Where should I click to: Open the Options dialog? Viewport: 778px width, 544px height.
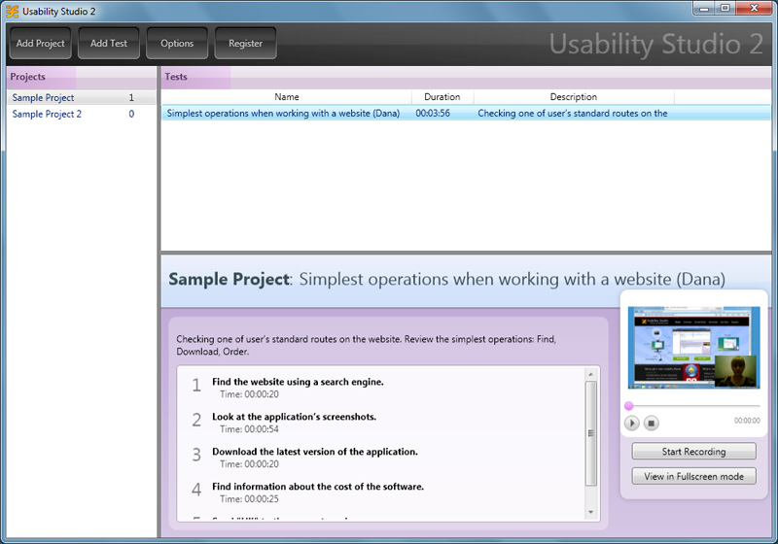177,43
